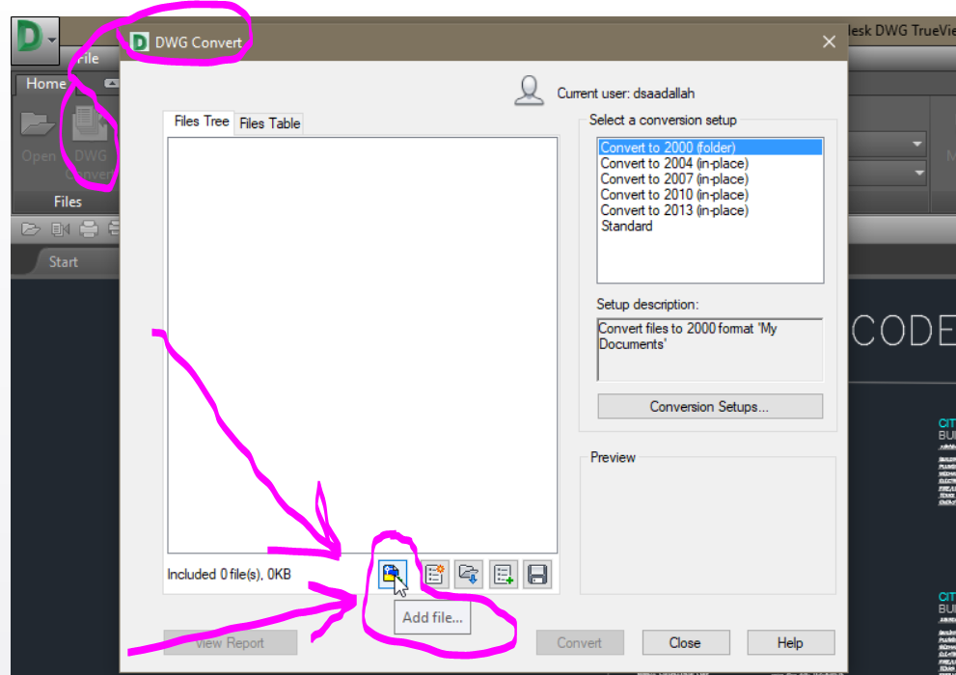Click the View Report button
This screenshot has height=675, width=956.
coord(231,643)
